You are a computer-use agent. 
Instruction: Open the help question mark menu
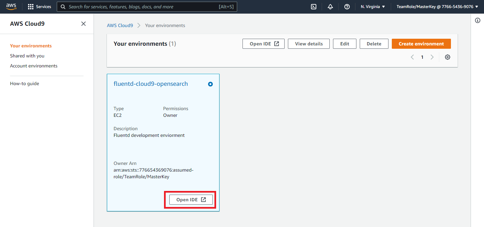[347, 7]
